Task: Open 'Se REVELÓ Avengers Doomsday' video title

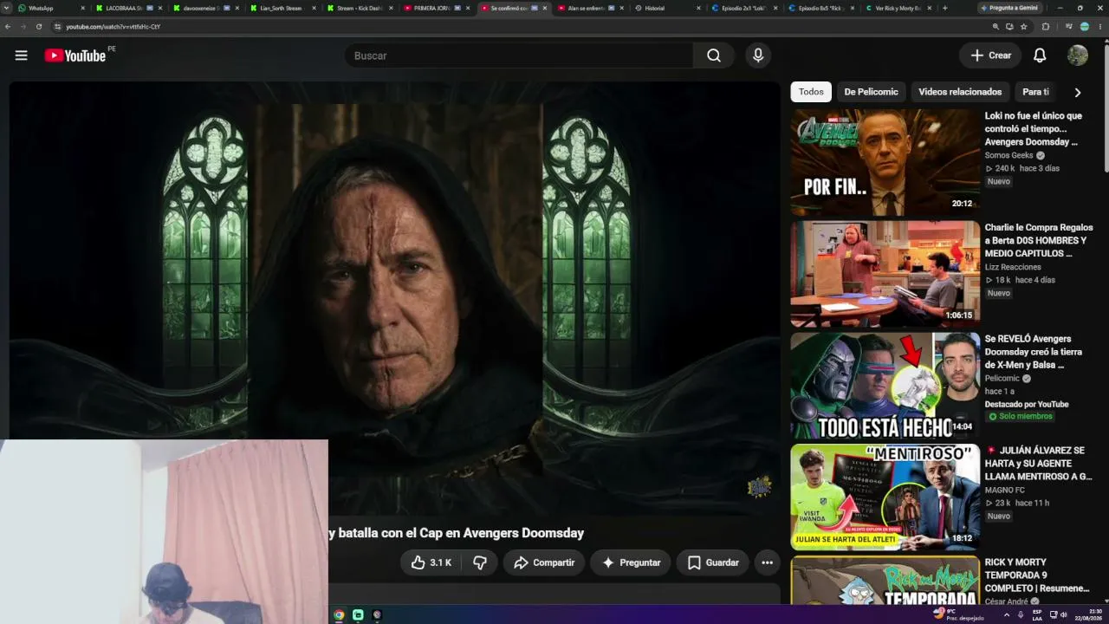Action: [1034, 352]
